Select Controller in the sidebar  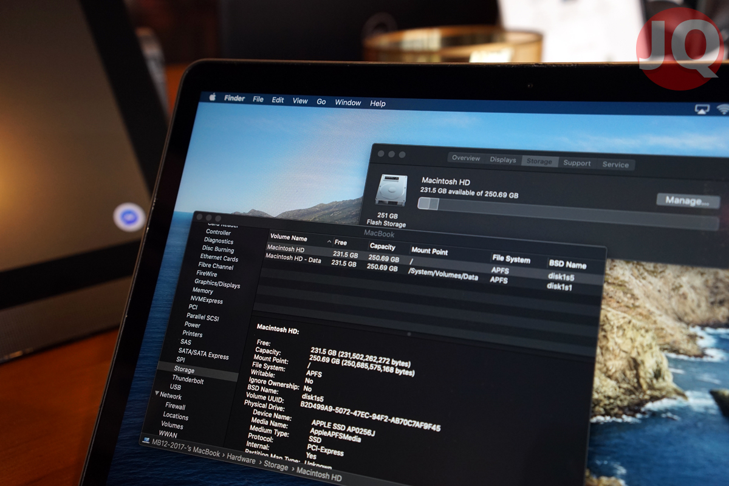pos(218,232)
